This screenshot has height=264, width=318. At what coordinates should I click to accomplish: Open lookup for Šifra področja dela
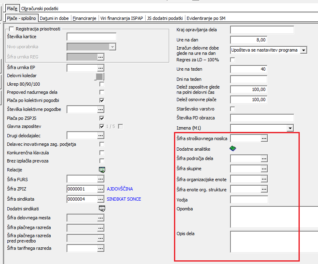tap(264, 158)
